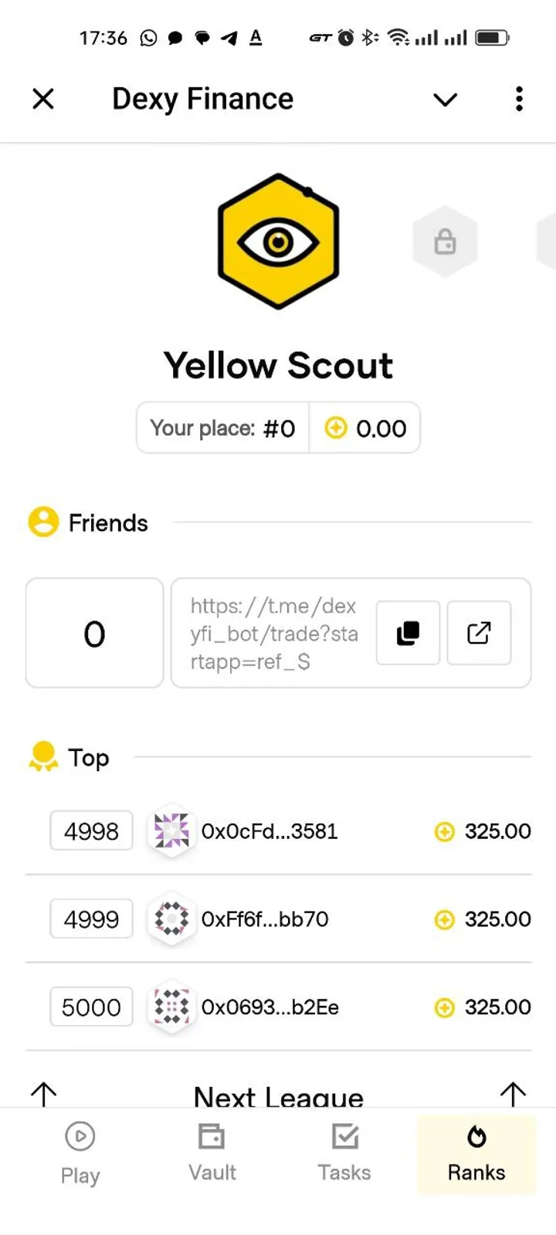
Task: Share the referral link via external share icon
Action: coord(479,632)
